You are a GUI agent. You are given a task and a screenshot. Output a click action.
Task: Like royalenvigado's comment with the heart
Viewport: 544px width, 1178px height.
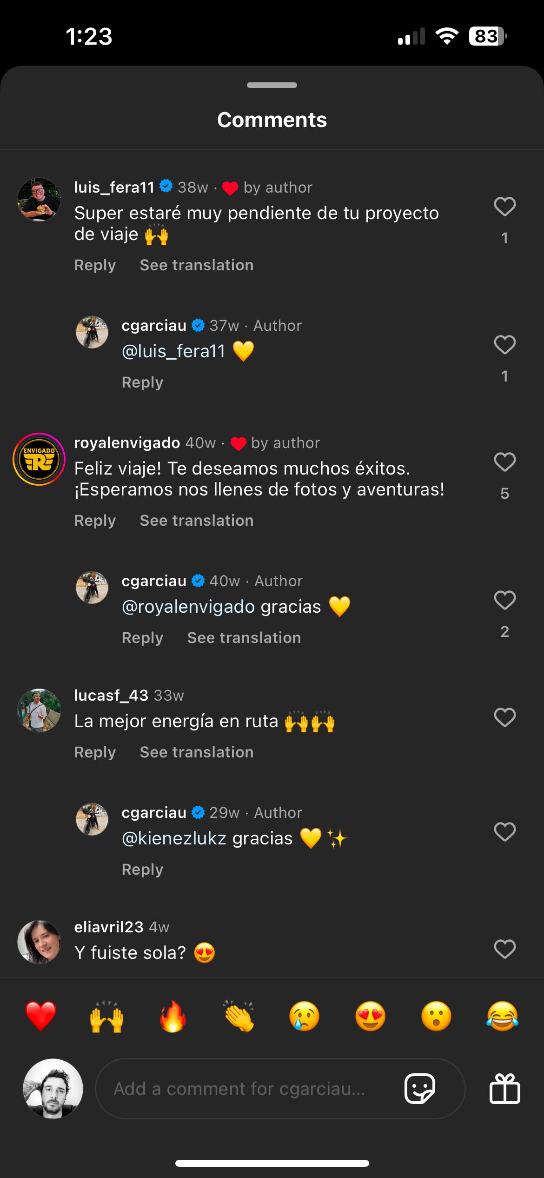pos(504,462)
